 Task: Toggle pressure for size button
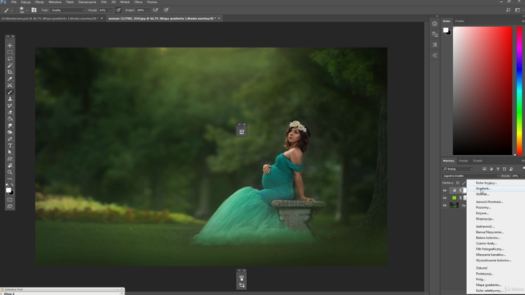tap(166, 10)
